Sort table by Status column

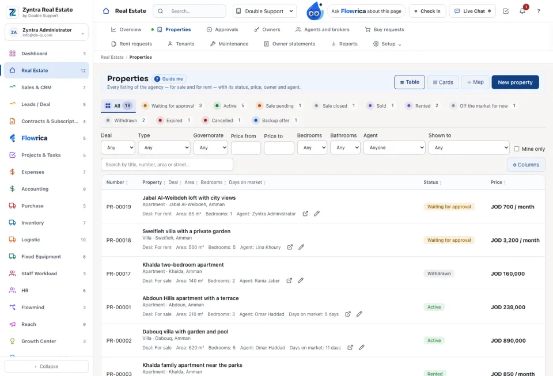[x=433, y=182]
